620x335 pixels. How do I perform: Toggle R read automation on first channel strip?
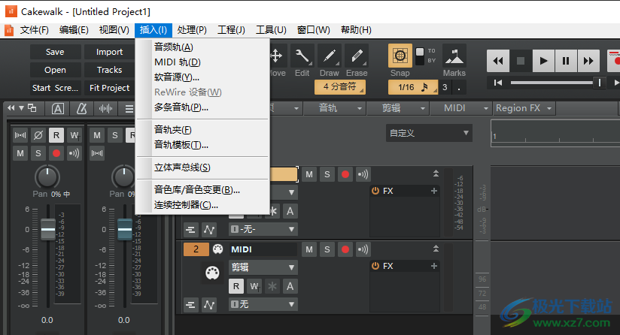pyautogui.click(x=56, y=135)
